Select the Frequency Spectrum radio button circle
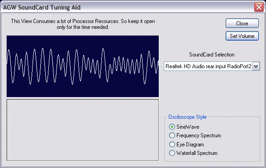266x168 pixels. 172,135
